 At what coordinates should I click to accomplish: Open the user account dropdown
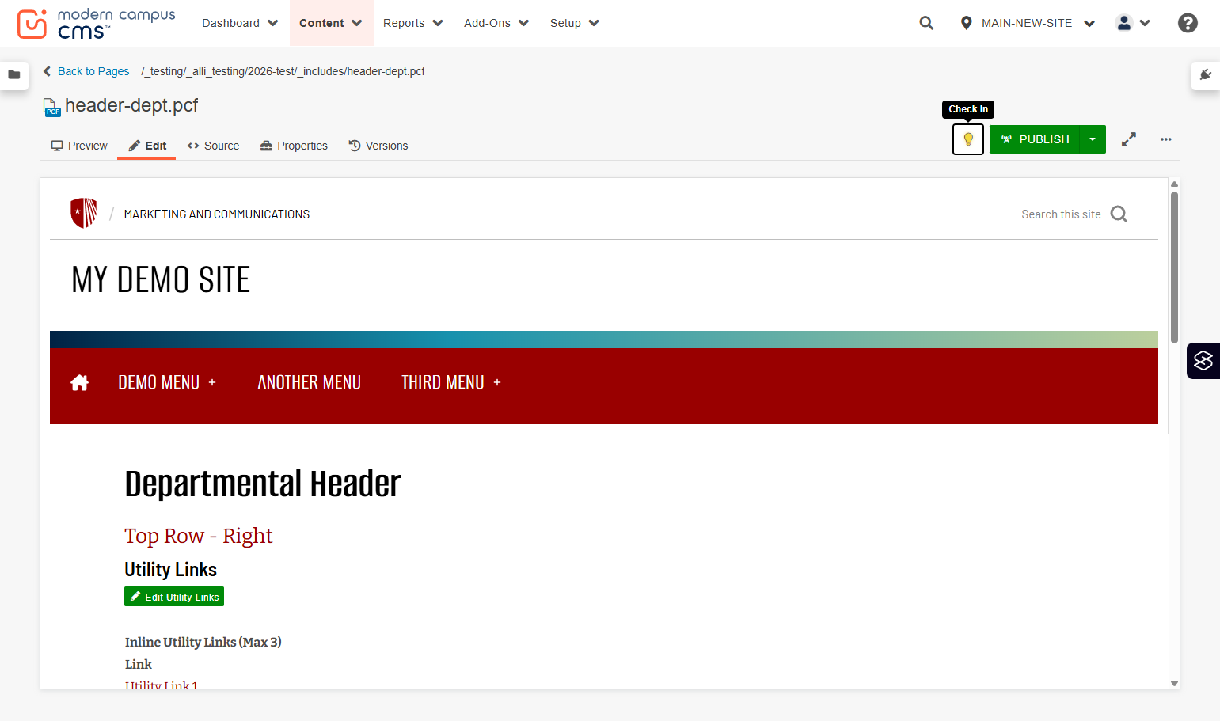1133,23
